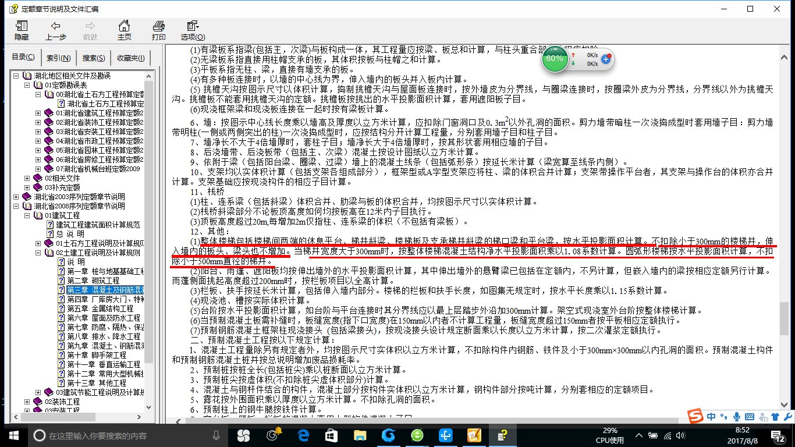The height and width of the screenshot is (447, 795).
Task: Expand the 02相关文件 tree node
Action: 27,178
